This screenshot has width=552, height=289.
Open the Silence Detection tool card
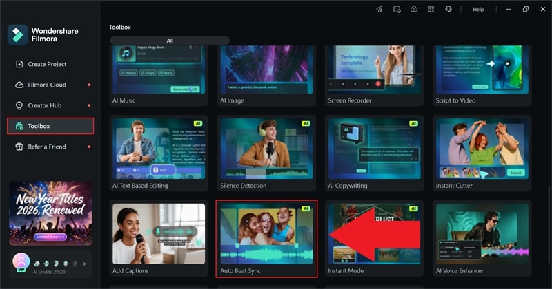[x=266, y=153]
